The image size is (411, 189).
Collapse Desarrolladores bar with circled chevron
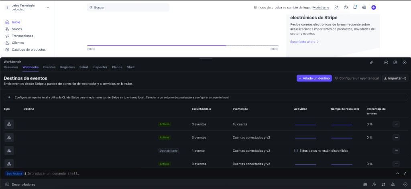click(x=405, y=185)
